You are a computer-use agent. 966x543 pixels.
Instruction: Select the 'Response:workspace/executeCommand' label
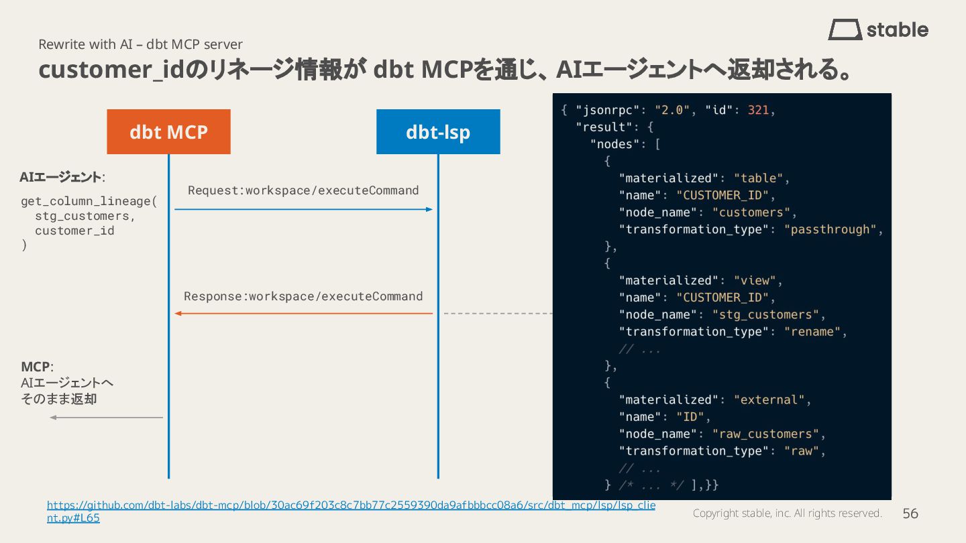[x=303, y=296]
